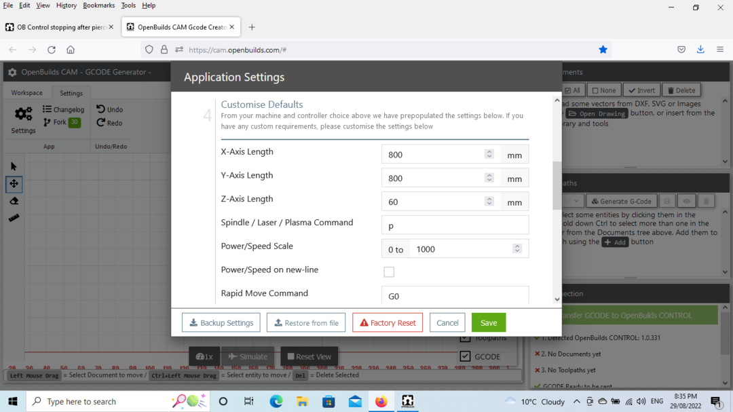Go to the browser home page
The image size is (733, 412).
point(71,50)
